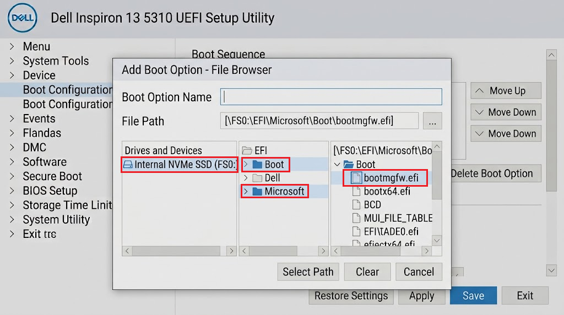
Task: Click the Boot Option Name input field
Action: tap(331, 97)
